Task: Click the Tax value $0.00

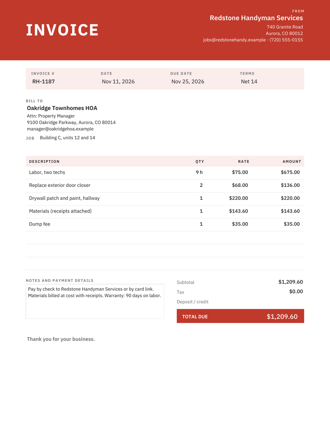Action: pos(296,292)
